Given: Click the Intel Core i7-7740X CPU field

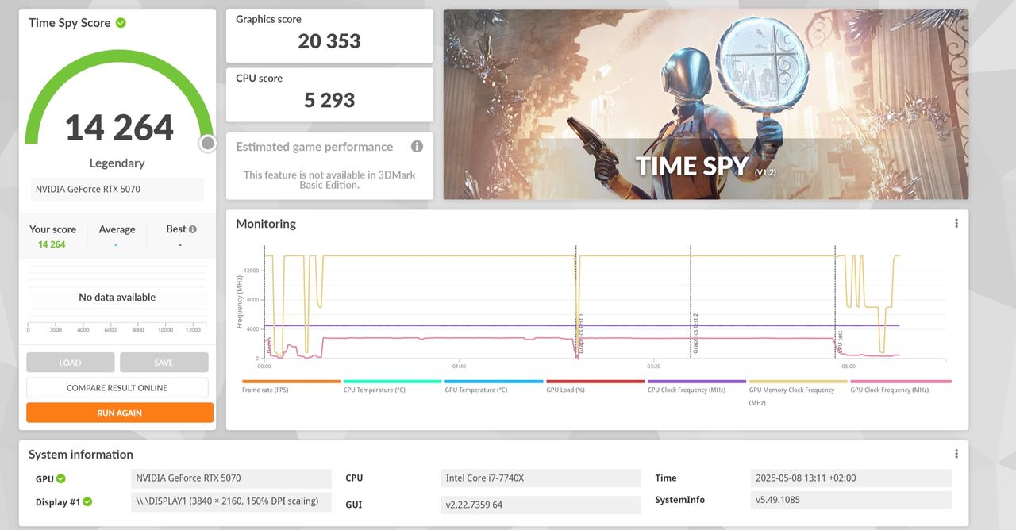Looking at the screenshot, I should point(541,478).
